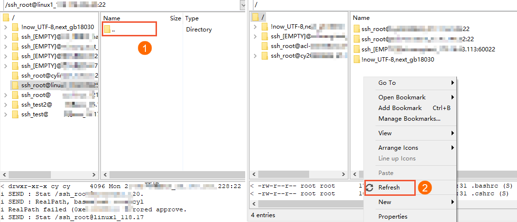Choose Add Bookmark from context menu

click(411, 108)
